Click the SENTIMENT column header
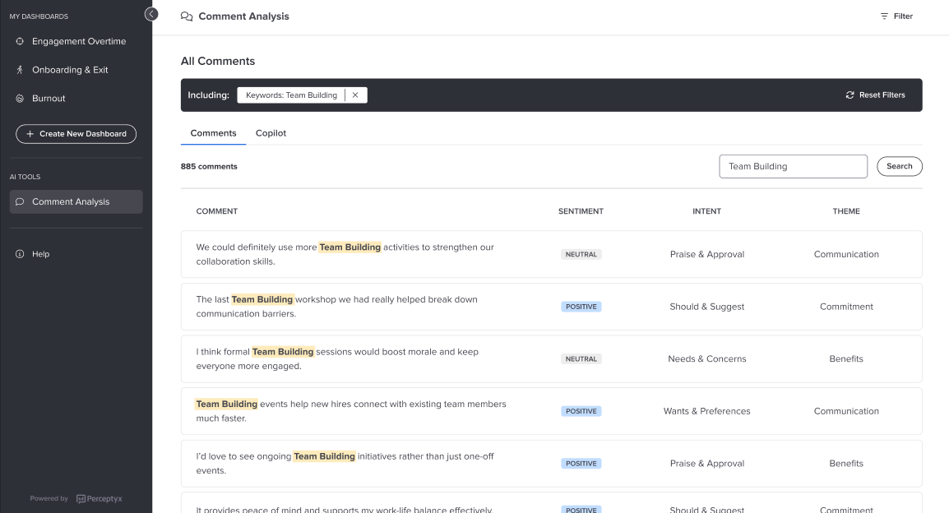 click(x=581, y=211)
